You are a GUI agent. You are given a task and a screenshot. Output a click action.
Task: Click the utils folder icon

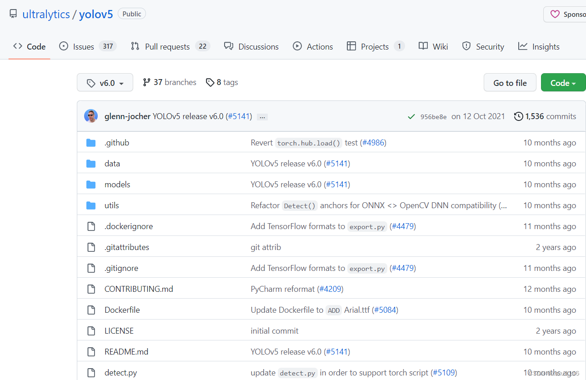coord(91,205)
